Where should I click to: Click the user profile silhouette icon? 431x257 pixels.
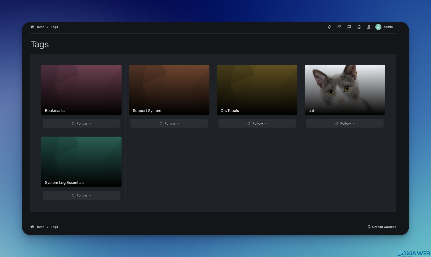click(x=369, y=27)
